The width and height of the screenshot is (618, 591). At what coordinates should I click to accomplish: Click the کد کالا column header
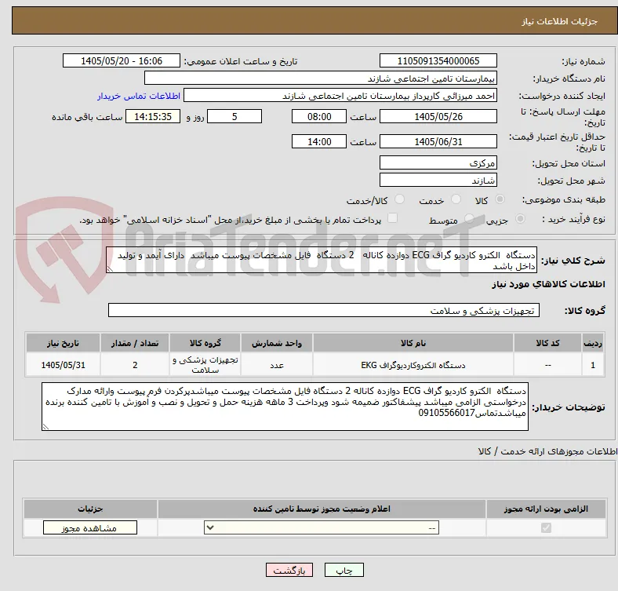(547, 343)
